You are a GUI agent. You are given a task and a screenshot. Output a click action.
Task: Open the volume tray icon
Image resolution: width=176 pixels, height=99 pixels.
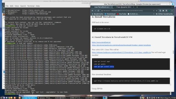click(158, 98)
